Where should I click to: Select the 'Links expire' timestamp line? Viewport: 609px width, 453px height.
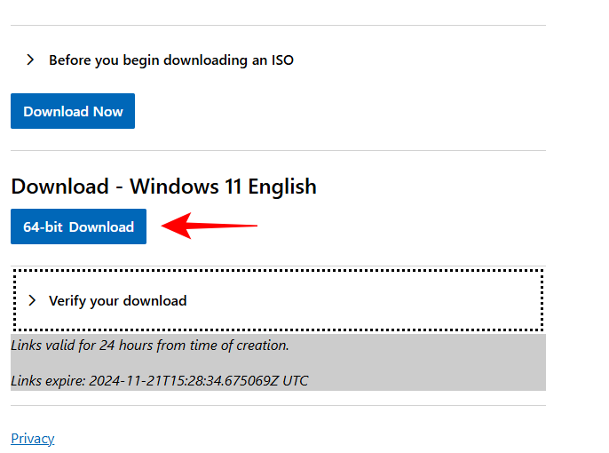pyautogui.click(x=160, y=381)
